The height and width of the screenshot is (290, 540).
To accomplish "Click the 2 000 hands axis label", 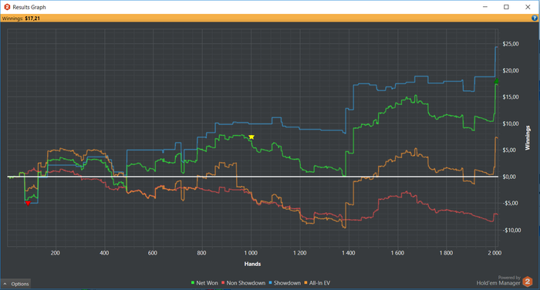I will pos(494,253).
